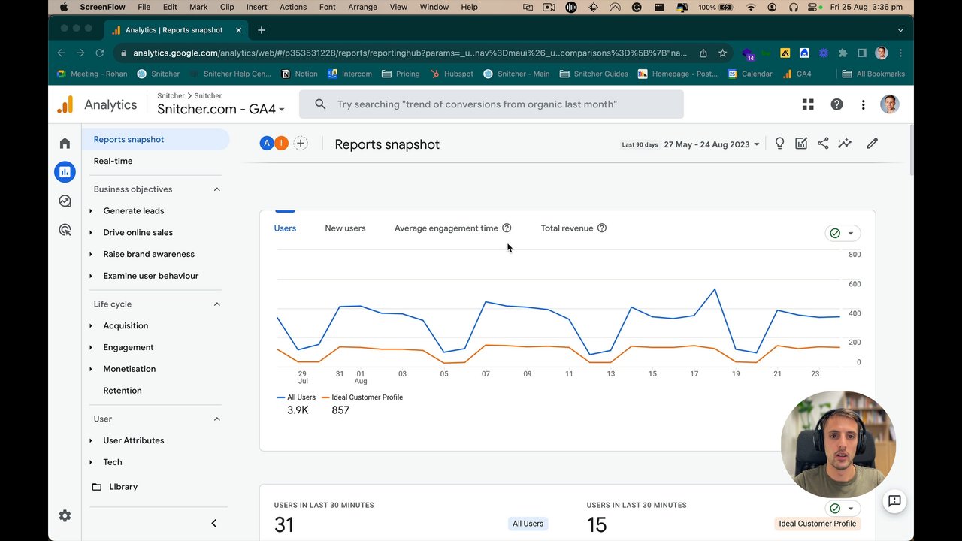
Task: Open the Explore section in left rail
Action: (65, 201)
